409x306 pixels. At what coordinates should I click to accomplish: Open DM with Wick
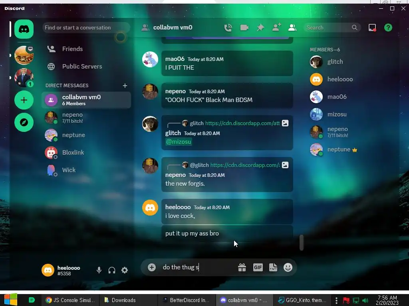(86, 170)
